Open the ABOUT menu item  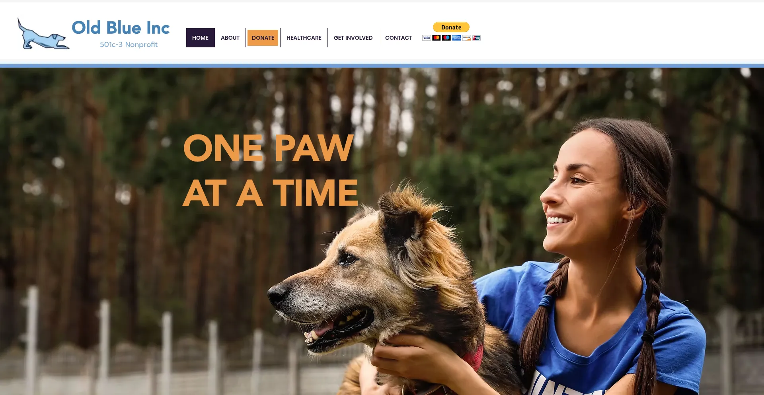coord(230,38)
